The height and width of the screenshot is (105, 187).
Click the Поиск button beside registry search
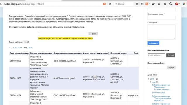(93, 34)
